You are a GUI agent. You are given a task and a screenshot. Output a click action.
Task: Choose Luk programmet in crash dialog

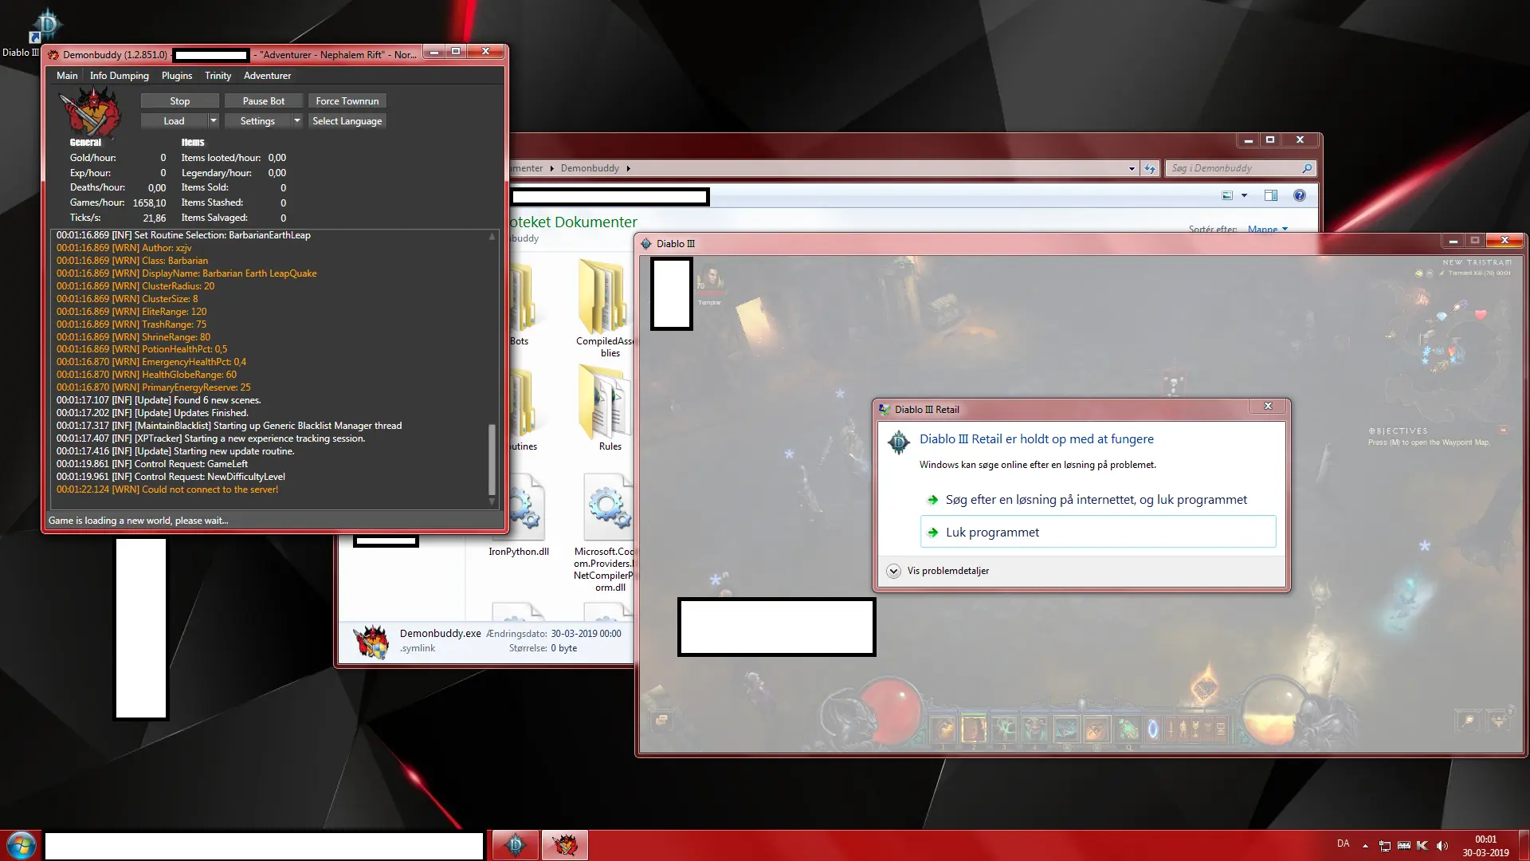1098,532
